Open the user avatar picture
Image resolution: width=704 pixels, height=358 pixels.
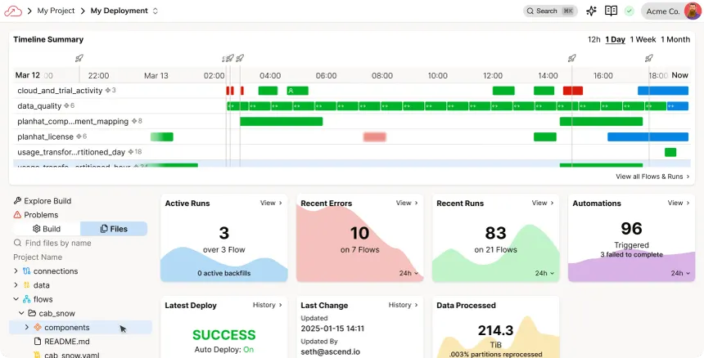(693, 11)
